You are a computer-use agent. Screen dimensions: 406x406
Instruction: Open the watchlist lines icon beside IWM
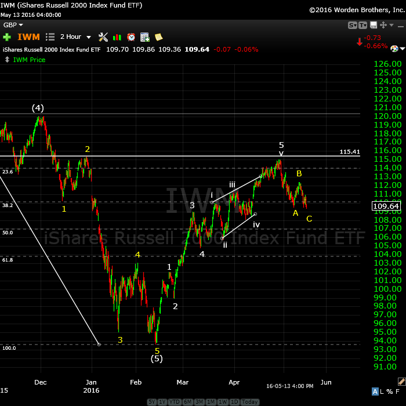coord(50,37)
